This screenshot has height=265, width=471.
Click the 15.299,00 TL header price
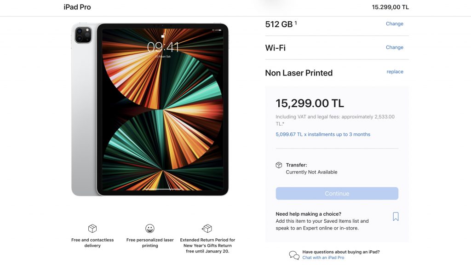[390, 7]
